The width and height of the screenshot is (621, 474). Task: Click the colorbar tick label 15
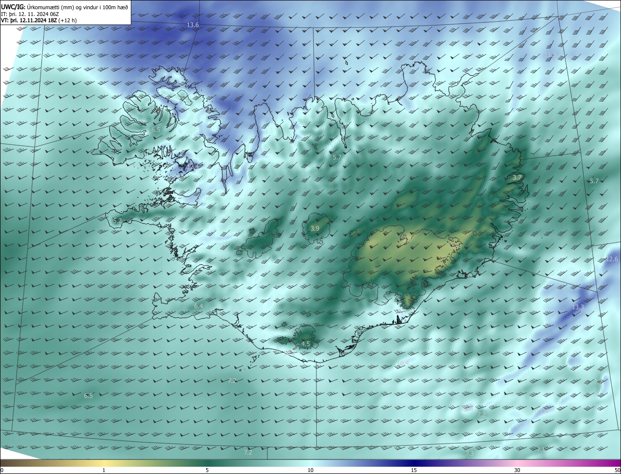(414, 470)
